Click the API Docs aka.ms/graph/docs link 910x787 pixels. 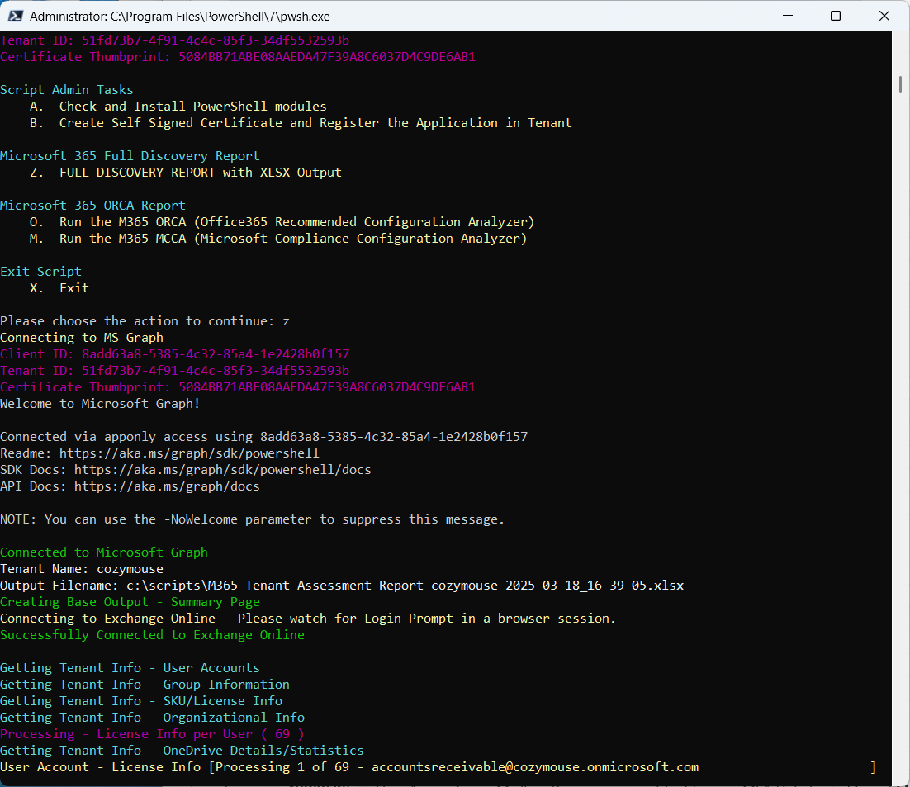(x=167, y=486)
